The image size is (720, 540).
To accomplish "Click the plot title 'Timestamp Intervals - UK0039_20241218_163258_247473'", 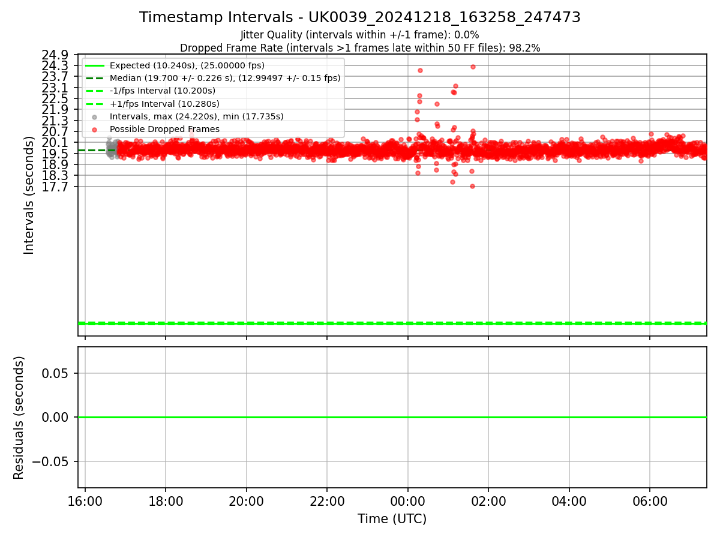I will [x=360, y=17].
